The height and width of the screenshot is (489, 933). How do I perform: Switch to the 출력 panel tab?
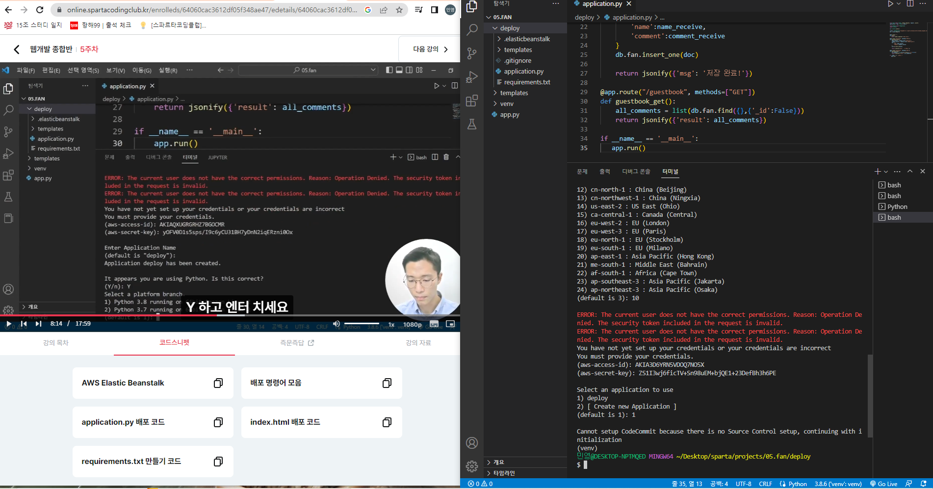point(605,172)
